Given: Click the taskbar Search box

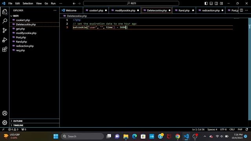Looking at the screenshot, I should (82, 136).
